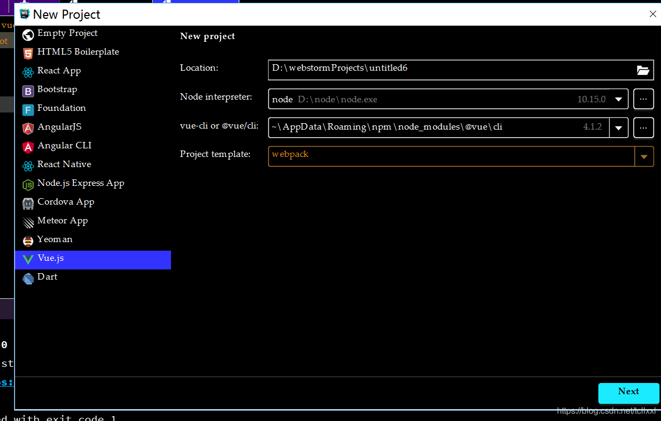Select the highlighted Vue.js entry
The image size is (661, 421).
tap(93, 260)
